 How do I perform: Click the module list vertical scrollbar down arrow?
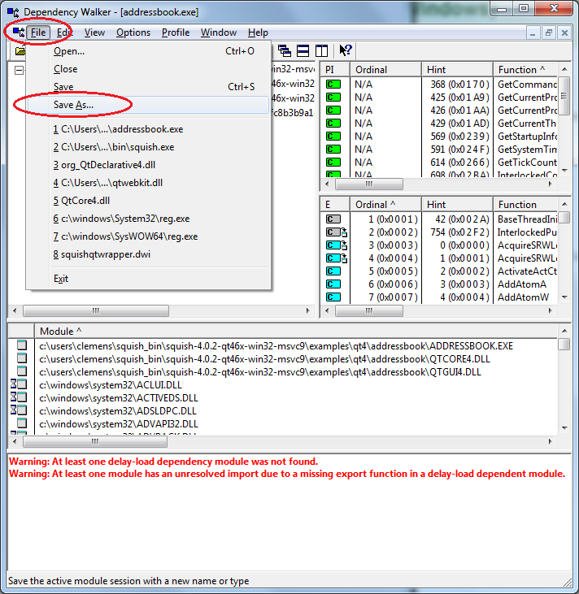click(x=564, y=429)
